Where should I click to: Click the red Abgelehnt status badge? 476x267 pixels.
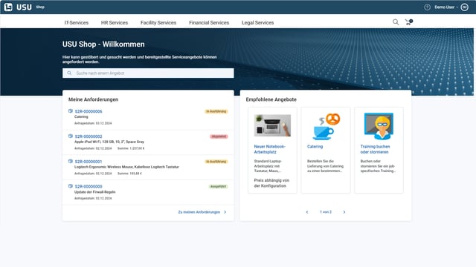click(x=219, y=136)
